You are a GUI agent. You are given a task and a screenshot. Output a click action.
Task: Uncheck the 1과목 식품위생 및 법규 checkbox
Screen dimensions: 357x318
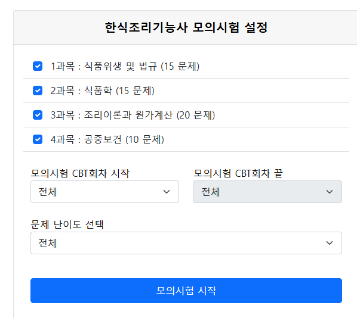point(38,66)
